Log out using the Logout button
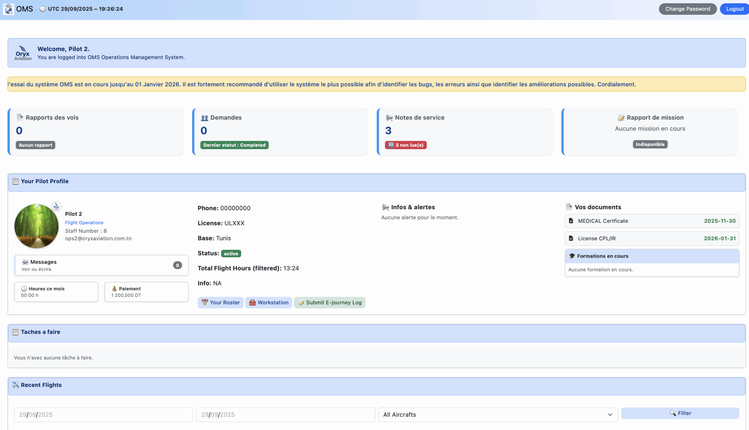The width and height of the screenshot is (749, 430). [x=734, y=9]
